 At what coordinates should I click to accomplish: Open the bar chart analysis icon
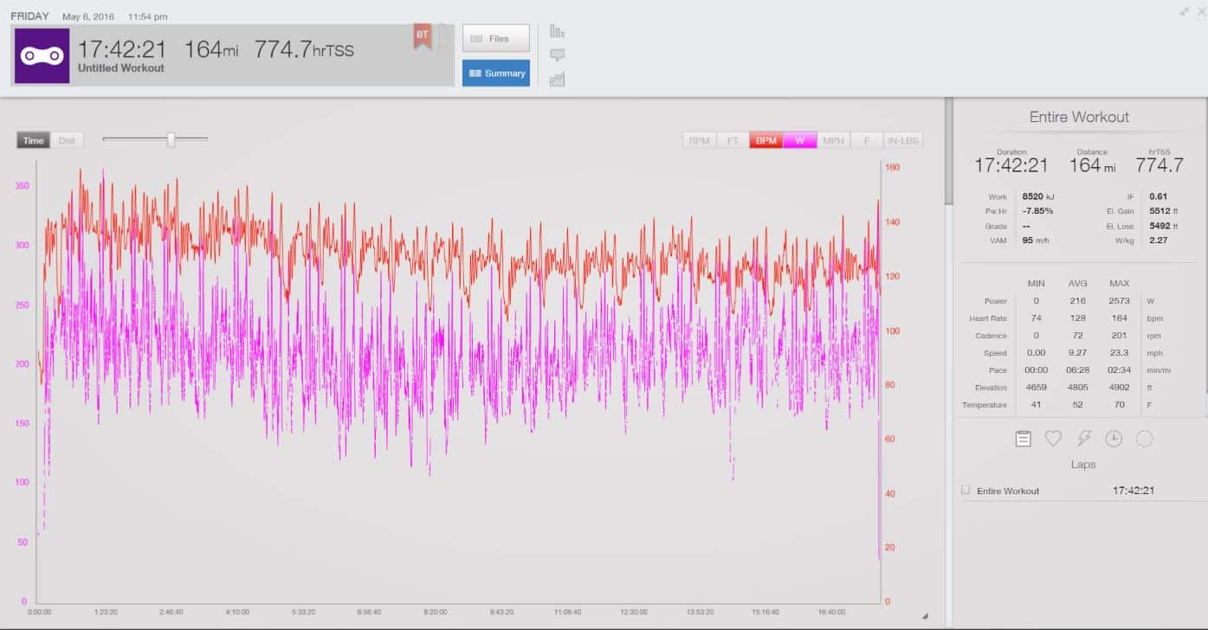coord(558,32)
